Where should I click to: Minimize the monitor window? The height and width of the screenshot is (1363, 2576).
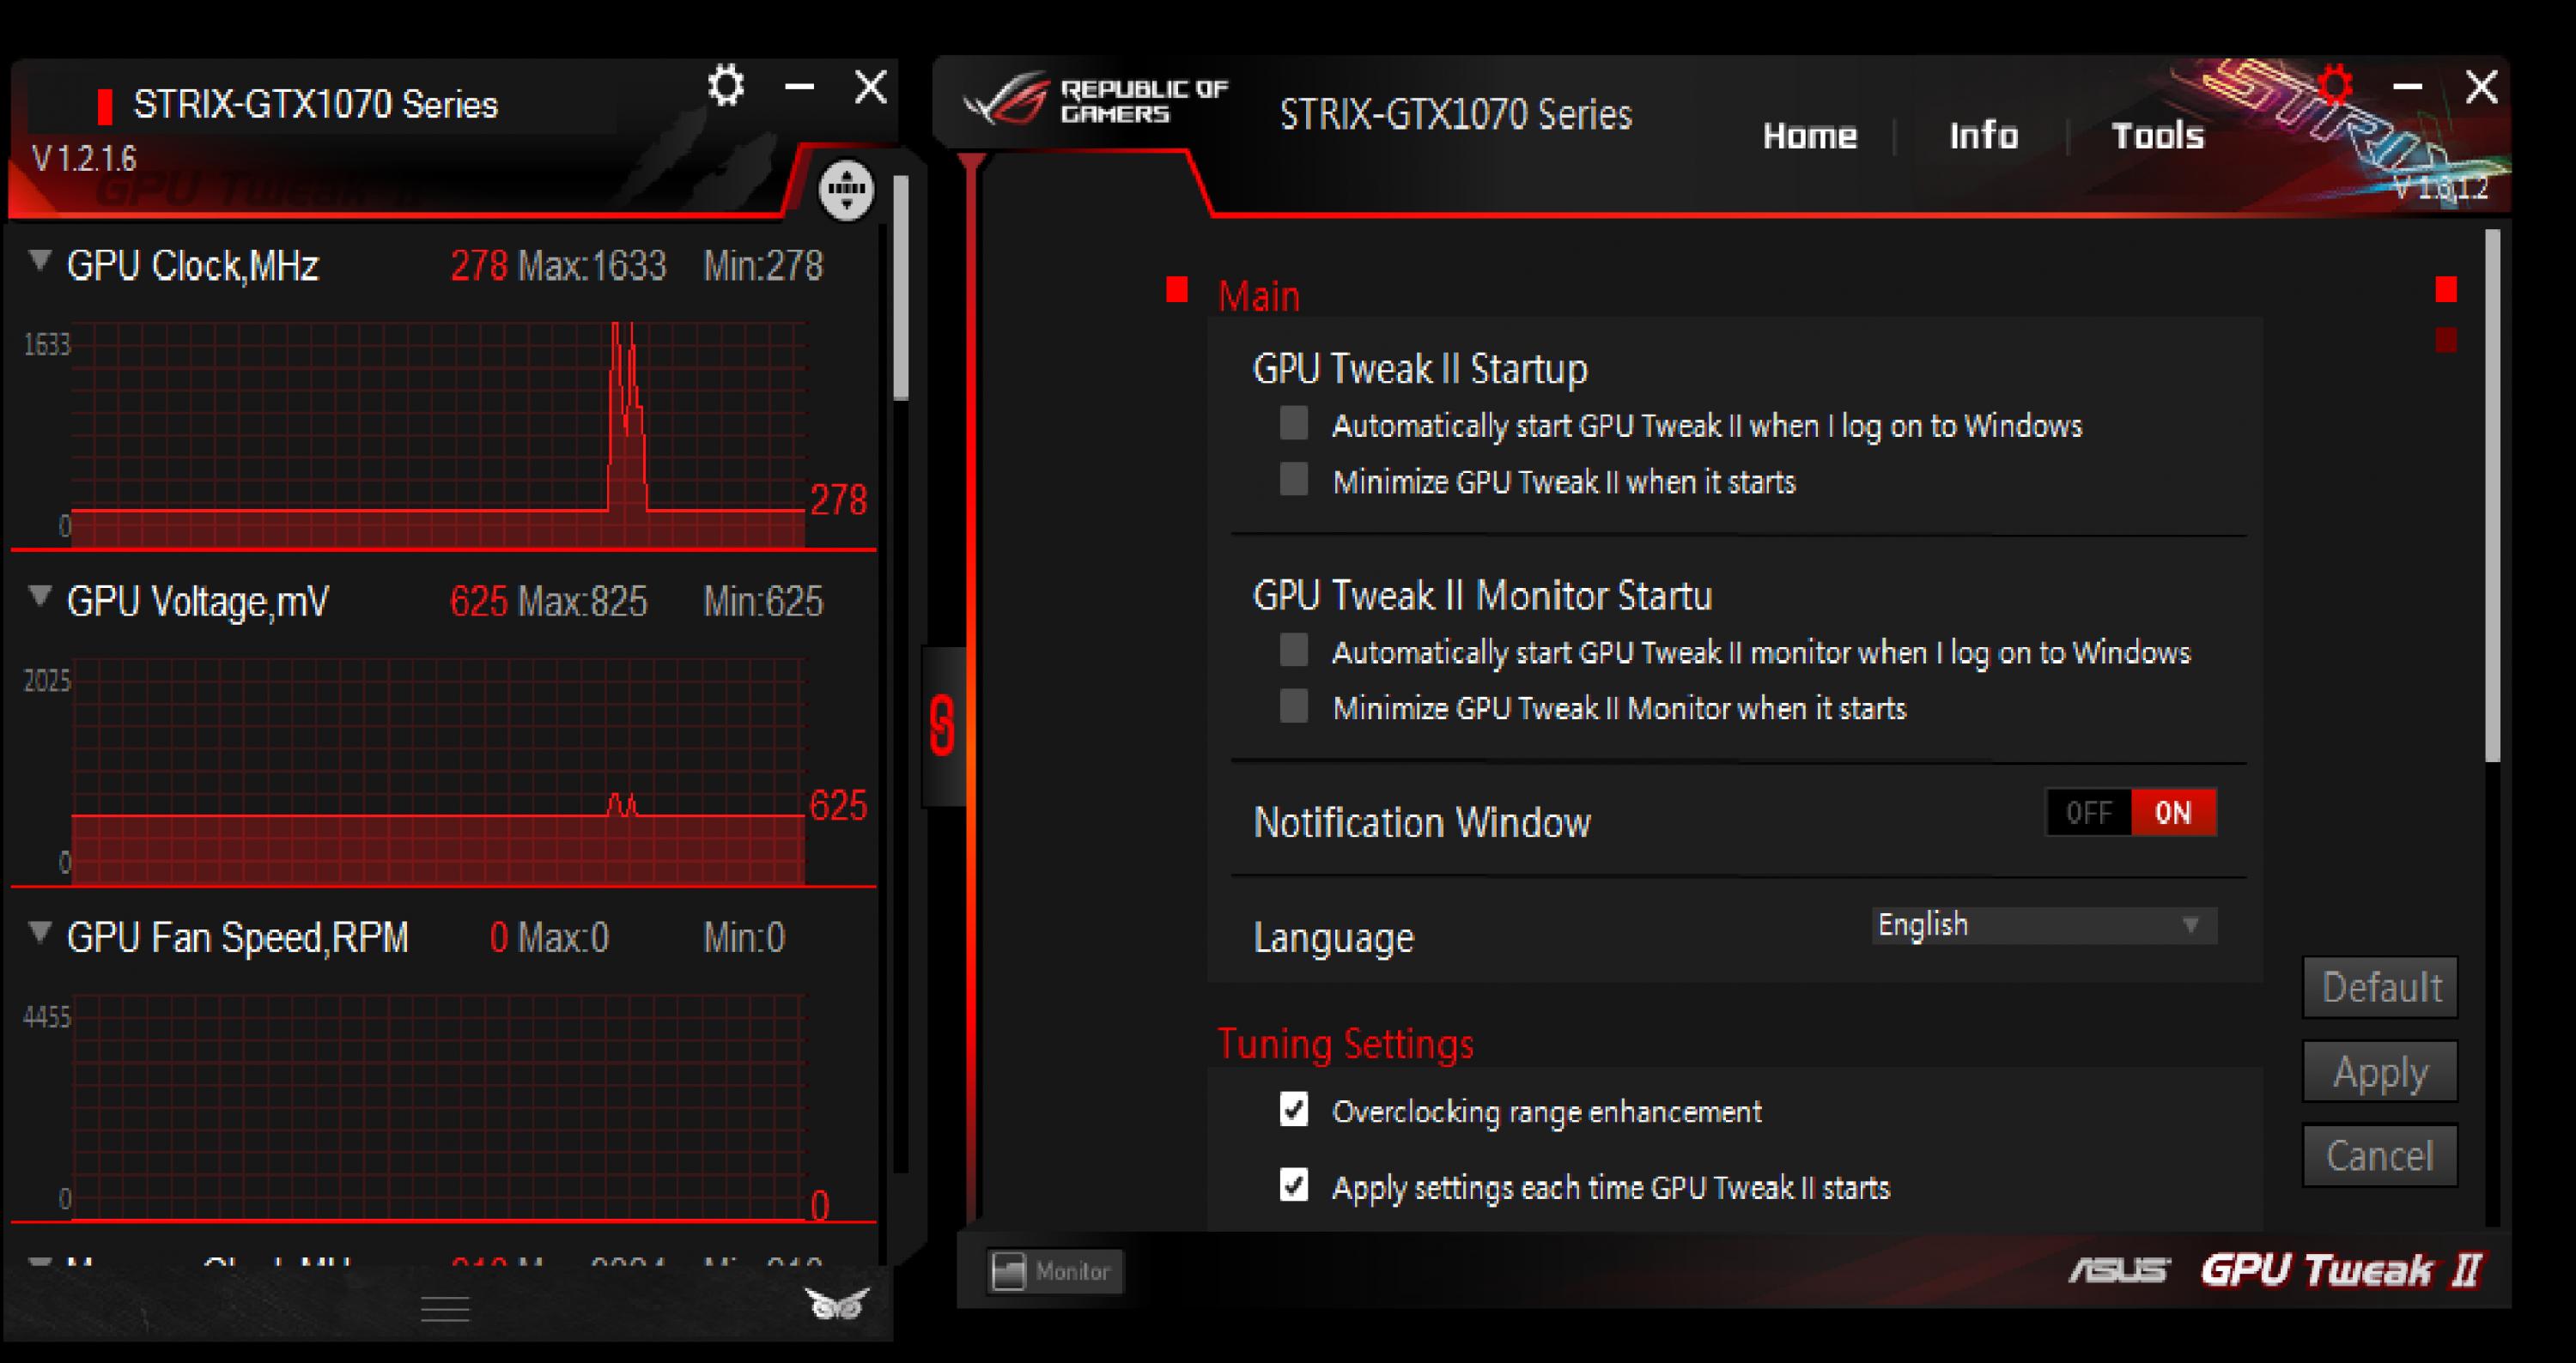[x=799, y=87]
